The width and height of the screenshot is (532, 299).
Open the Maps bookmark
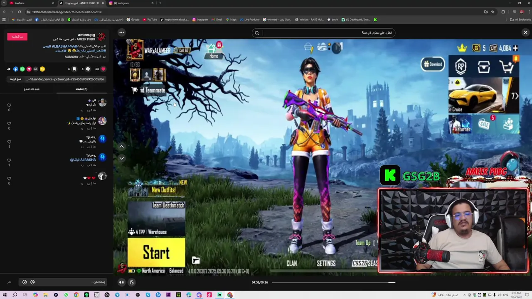pos(231,20)
